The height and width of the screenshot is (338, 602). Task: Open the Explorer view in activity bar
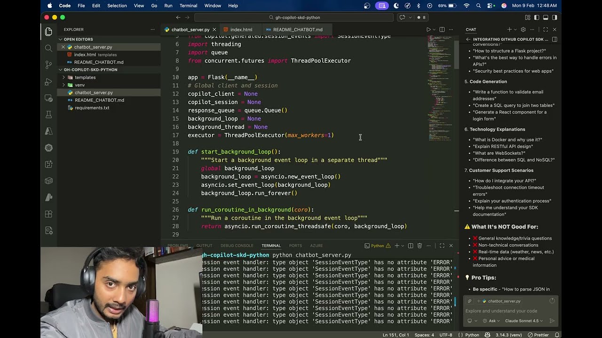pos(48,32)
